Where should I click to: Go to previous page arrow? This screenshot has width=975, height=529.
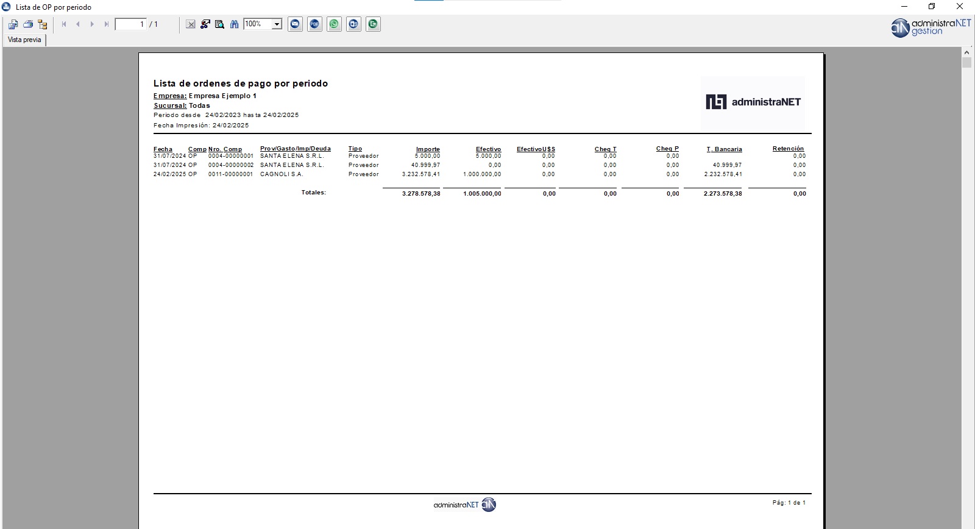78,24
